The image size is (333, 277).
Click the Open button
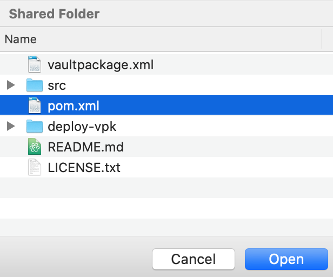(x=287, y=259)
